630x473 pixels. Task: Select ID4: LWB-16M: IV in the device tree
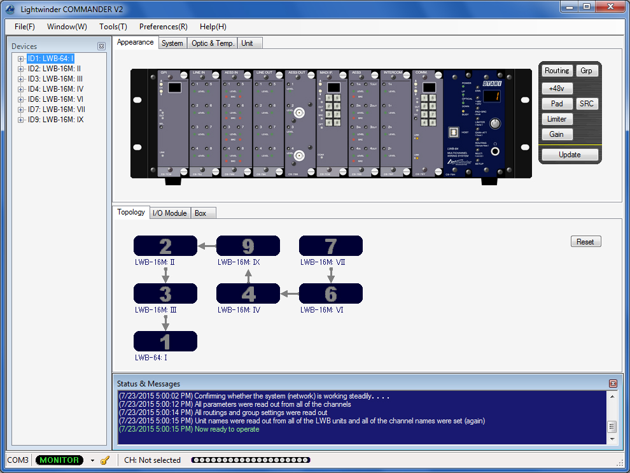pyautogui.click(x=55, y=89)
